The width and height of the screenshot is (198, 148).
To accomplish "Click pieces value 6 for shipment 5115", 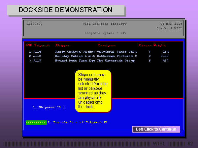I will [150, 61].
